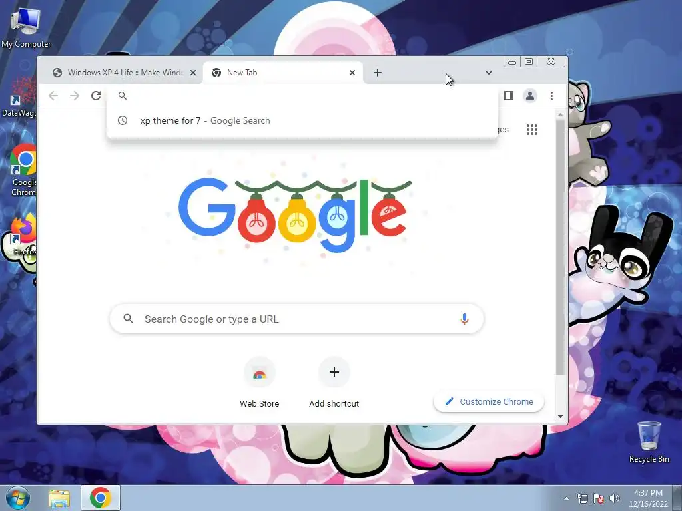Open the Google apps grid

[x=532, y=130]
